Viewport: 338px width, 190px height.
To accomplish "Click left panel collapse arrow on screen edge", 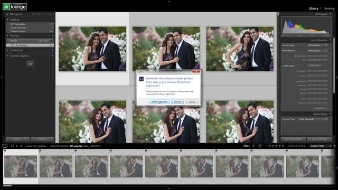I will click(x=1, y=78).
